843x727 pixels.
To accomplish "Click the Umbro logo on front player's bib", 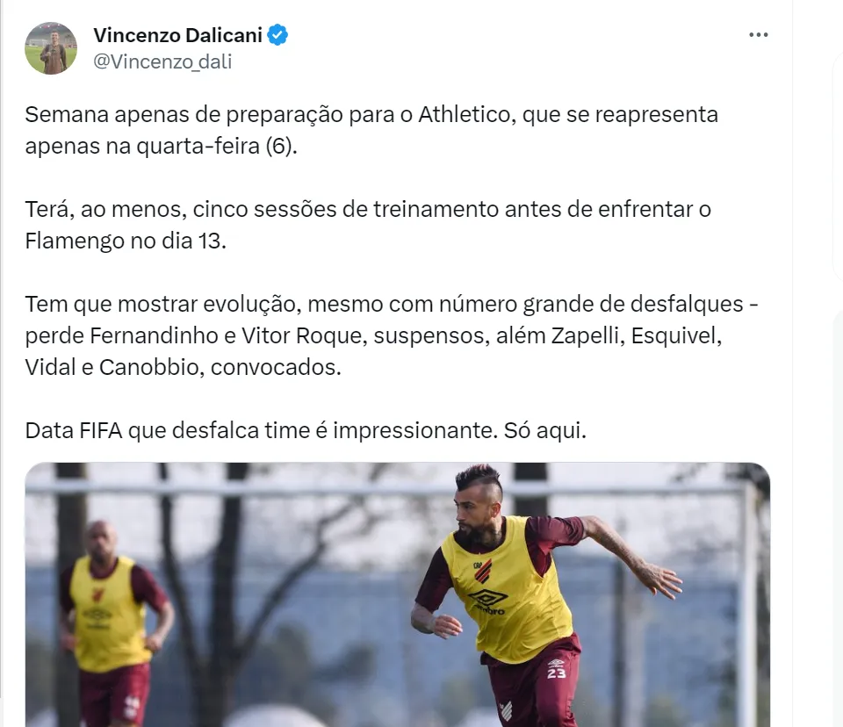I will pos(487,601).
